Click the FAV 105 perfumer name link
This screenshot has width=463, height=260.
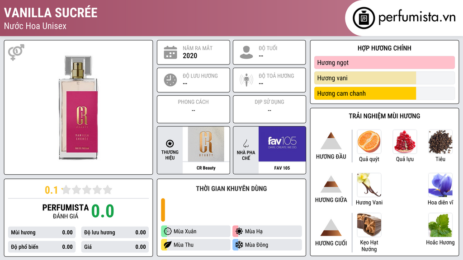click(x=282, y=168)
